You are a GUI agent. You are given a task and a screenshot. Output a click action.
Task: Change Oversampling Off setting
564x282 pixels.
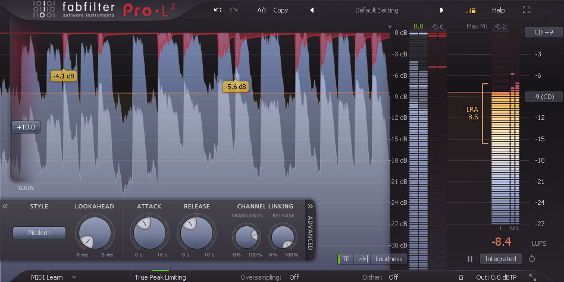pyautogui.click(x=294, y=277)
